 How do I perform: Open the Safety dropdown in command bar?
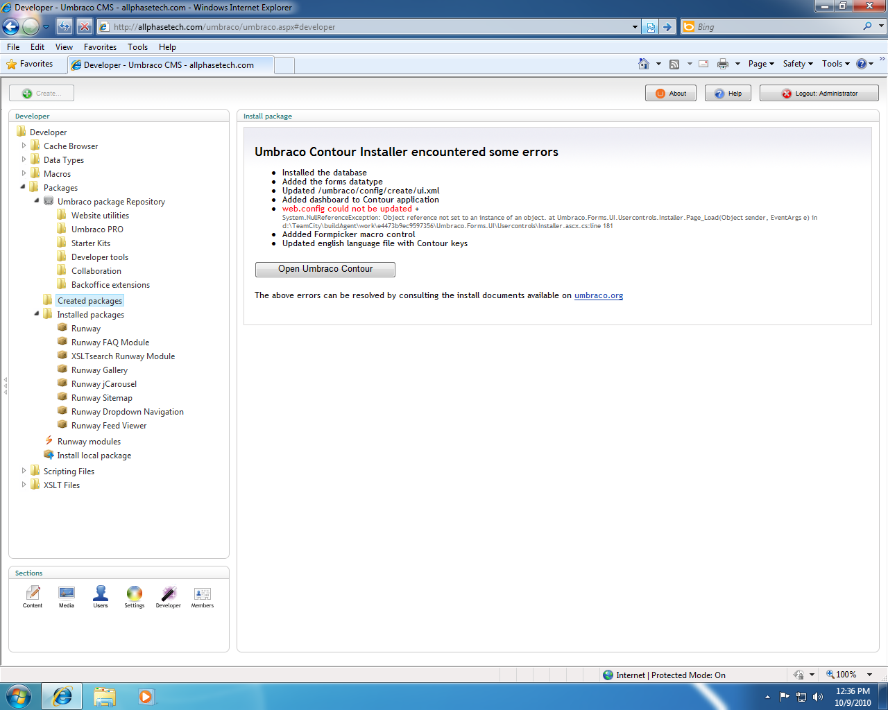point(798,64)
